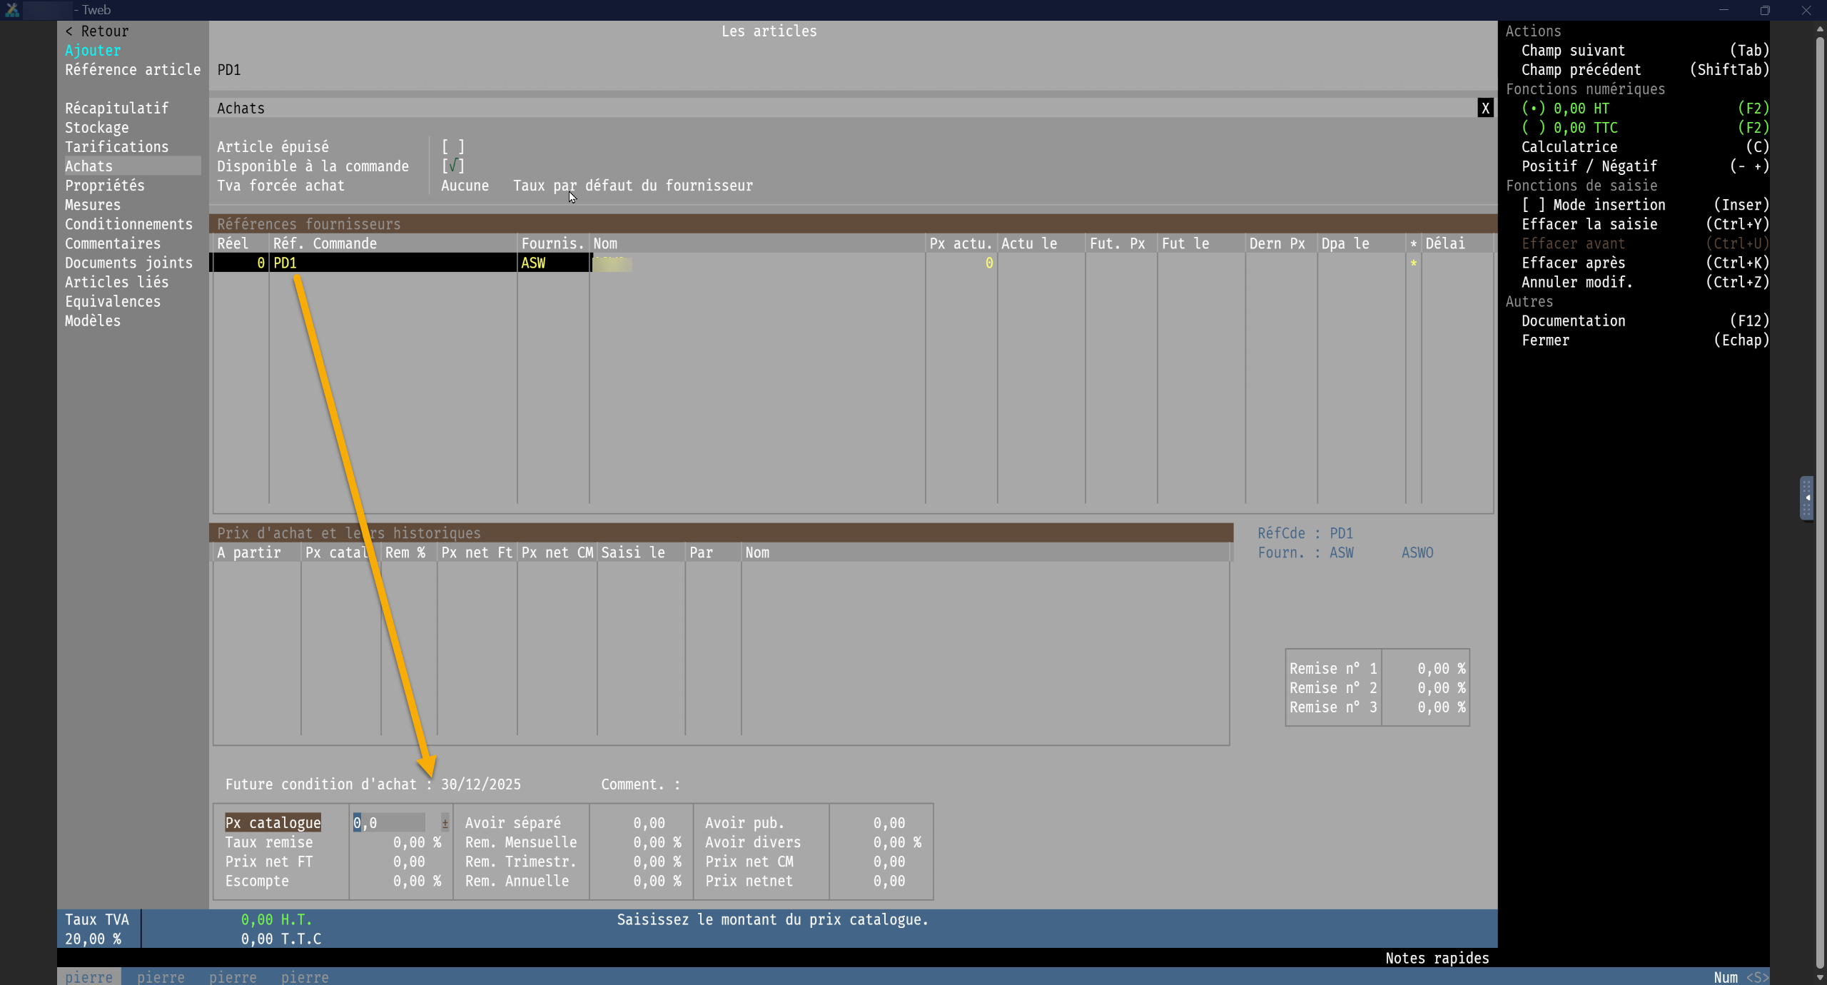1827x985 pixels.
Task: Click the Px actu. column header
Action: (x=960, y=243)
